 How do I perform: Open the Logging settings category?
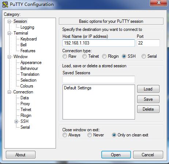[27, 27]
